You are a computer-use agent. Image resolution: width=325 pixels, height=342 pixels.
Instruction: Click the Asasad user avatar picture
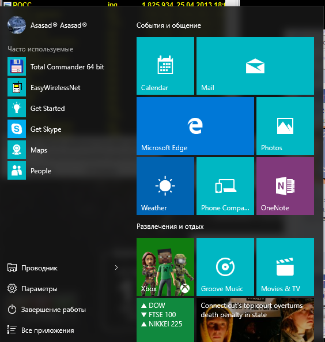coord(17,25)
